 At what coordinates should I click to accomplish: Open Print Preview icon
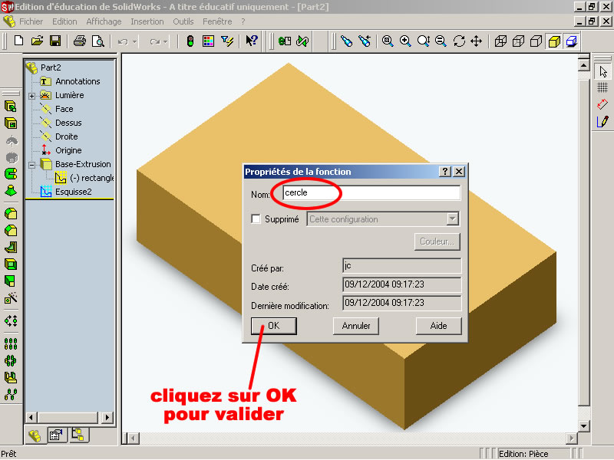click(x=97, y=41)
